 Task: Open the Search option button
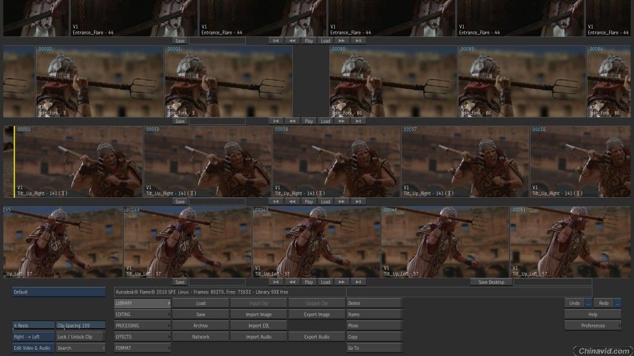(x=80, y=348)
